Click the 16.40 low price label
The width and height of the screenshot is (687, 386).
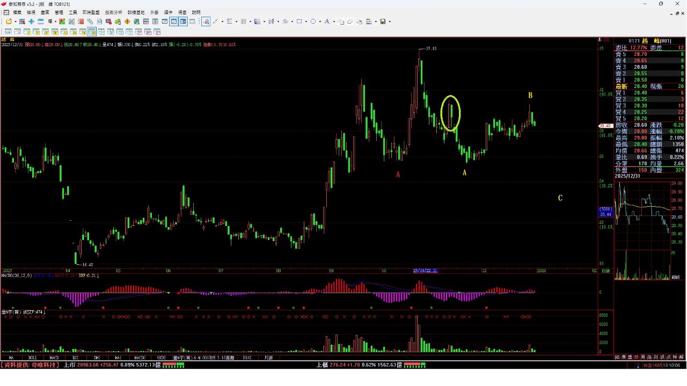[x=87, y=265]
